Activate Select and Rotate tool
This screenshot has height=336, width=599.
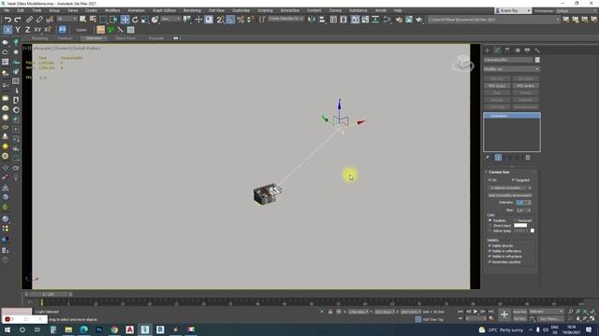pos(135,20)
